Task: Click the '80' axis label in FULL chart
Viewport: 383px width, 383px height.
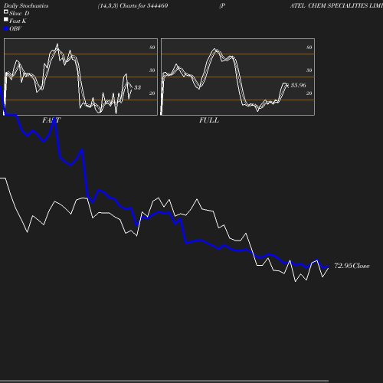Action: (x=309, y=47)
